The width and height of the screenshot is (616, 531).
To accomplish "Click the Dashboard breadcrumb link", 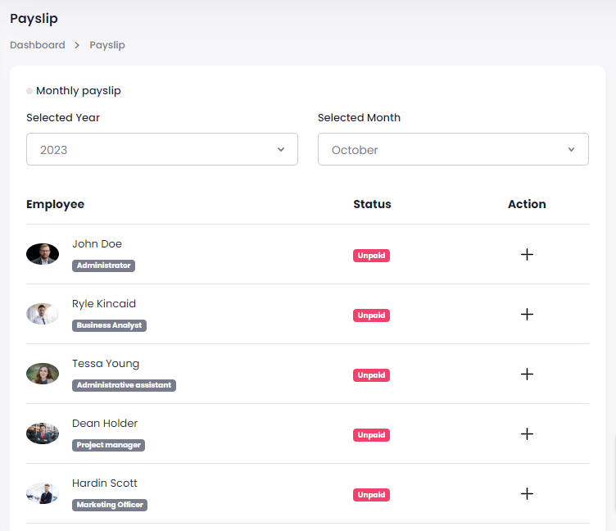I will click(38, 45).
